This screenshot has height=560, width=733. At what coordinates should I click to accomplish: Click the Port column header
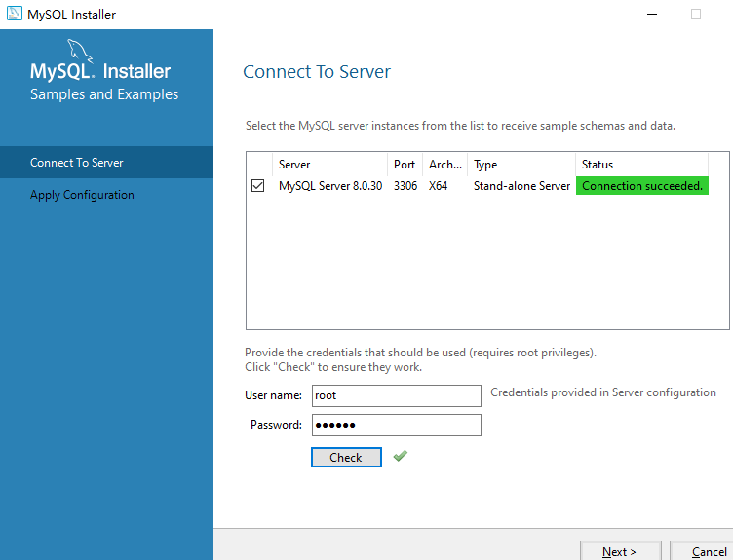pyautogui.click(x=405, y=165)
